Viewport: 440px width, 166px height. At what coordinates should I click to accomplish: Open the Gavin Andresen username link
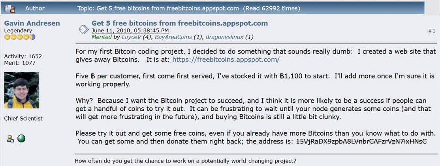[x=32, y=23]
